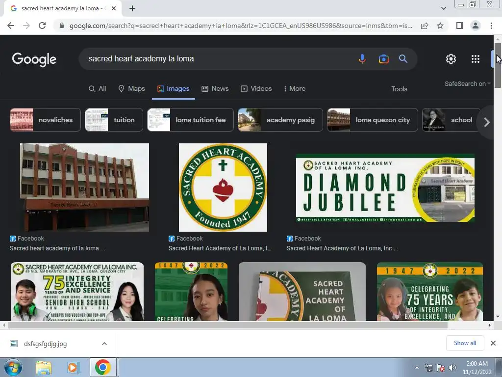The image size is (502, 377).
Task: Click Show all downloads
Action: pyautogui.click(x=465, y=343)
